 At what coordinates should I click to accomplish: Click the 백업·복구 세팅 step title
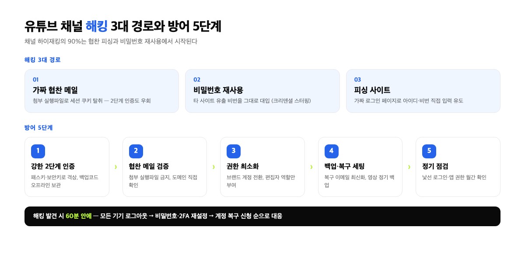pyautogui.click(x=345, y=166)
